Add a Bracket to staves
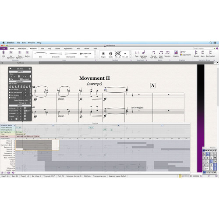The image size is (219, 219). [x=196, y=53]
